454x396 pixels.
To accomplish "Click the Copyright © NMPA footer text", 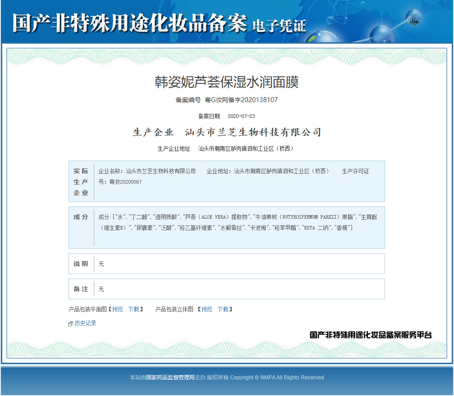I will [x=277, y=378].
